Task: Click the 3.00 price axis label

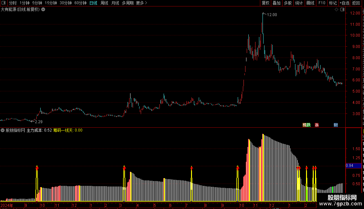Action: 356,114
